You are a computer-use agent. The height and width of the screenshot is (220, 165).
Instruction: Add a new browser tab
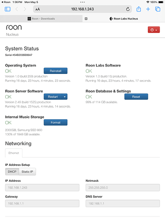tap(148, 9)
